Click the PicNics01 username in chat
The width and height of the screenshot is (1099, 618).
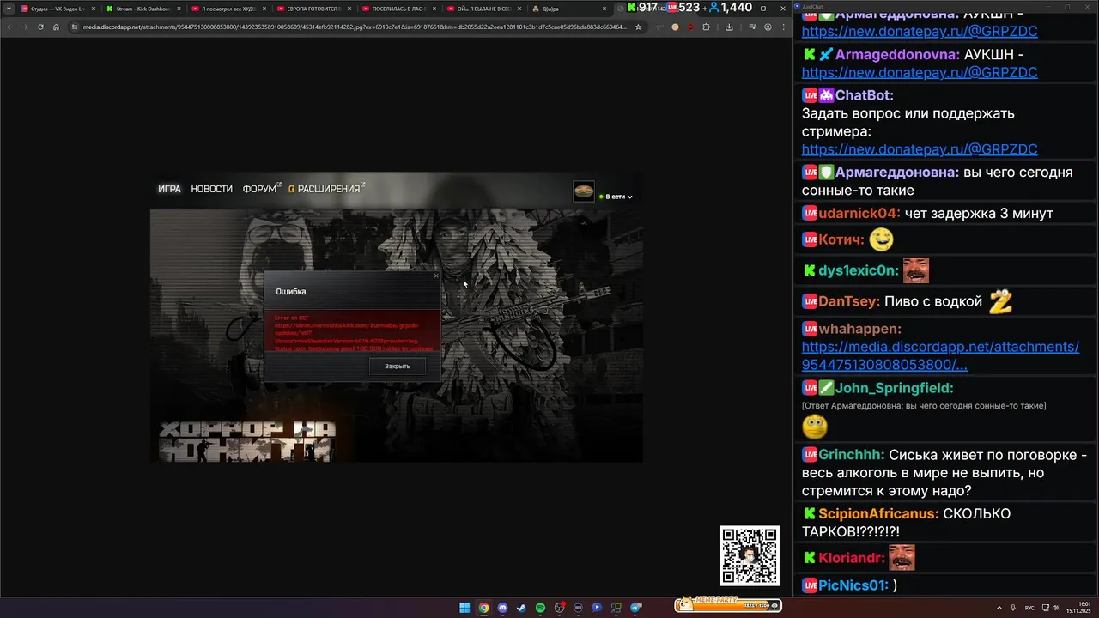coord(853,585)
